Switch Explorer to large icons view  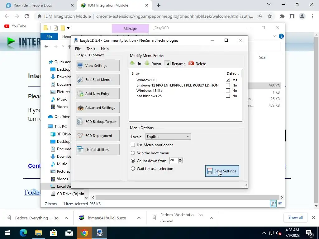(280, 204)
